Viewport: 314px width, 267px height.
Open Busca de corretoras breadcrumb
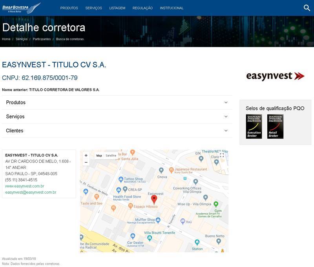pos(70,39)
